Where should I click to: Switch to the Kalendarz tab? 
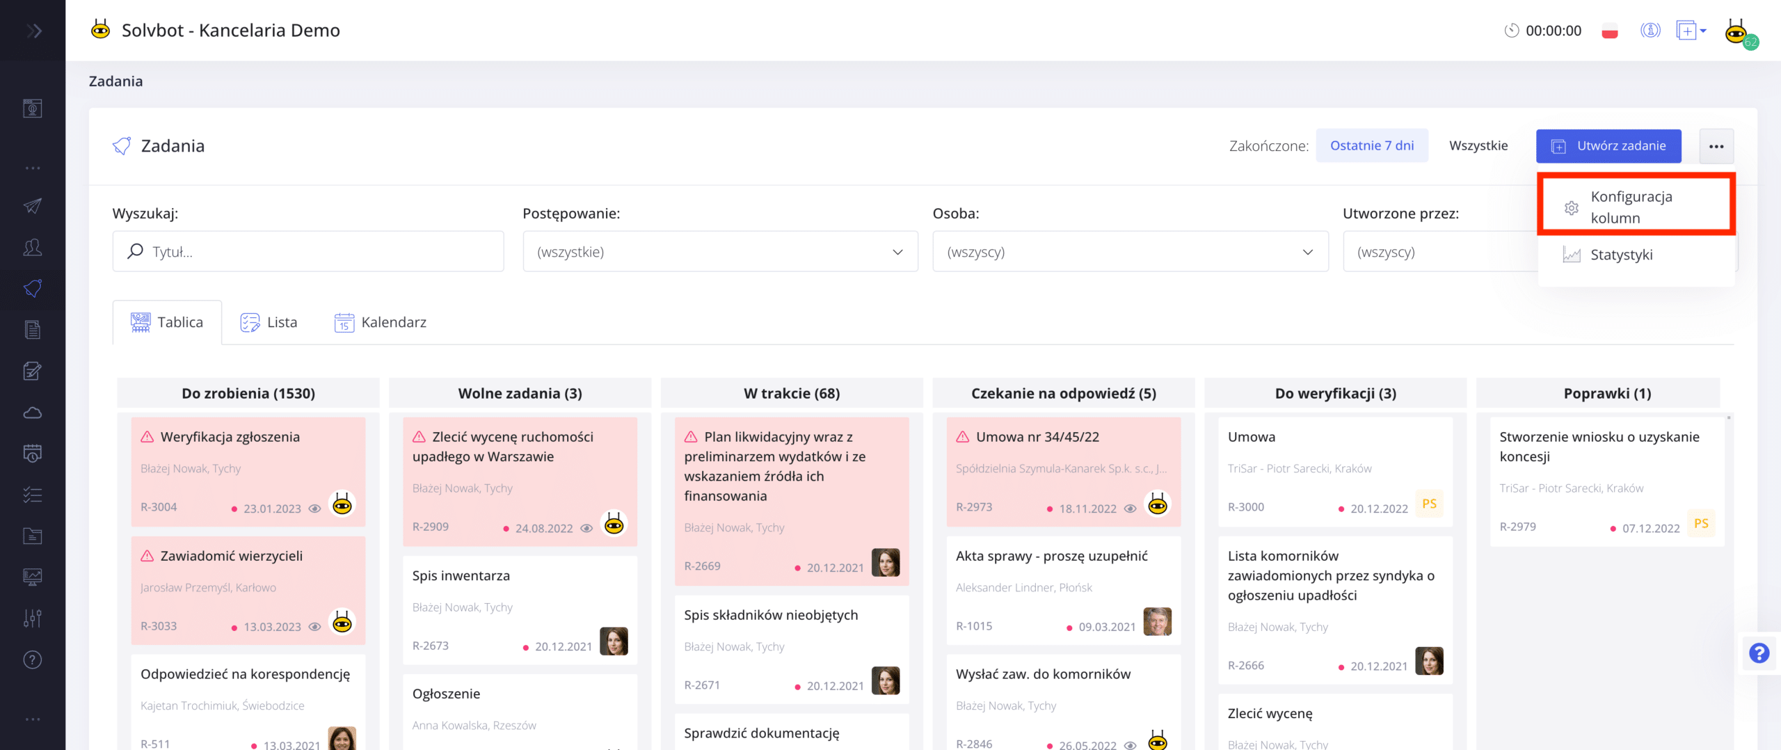coord(381,322)
